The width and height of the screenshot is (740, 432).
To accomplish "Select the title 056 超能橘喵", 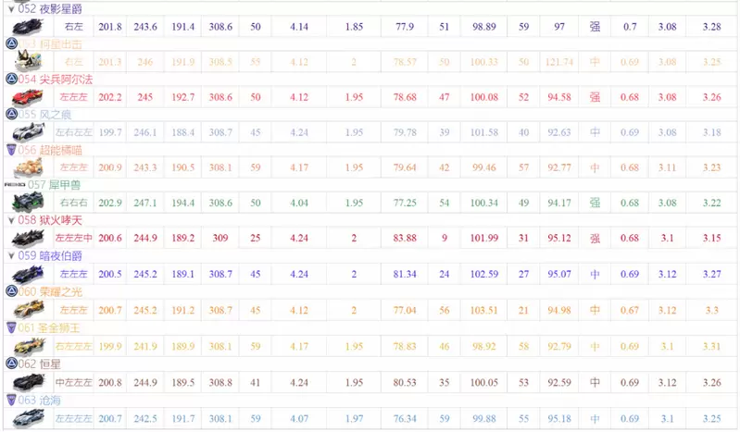I will (50, 150).
